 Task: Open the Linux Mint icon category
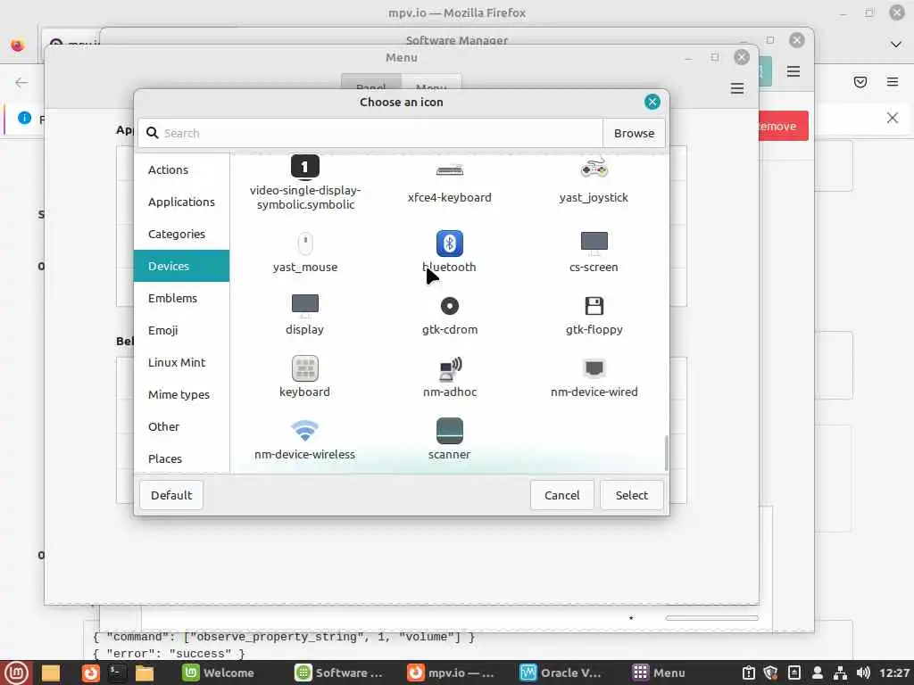tap(181, 362)
